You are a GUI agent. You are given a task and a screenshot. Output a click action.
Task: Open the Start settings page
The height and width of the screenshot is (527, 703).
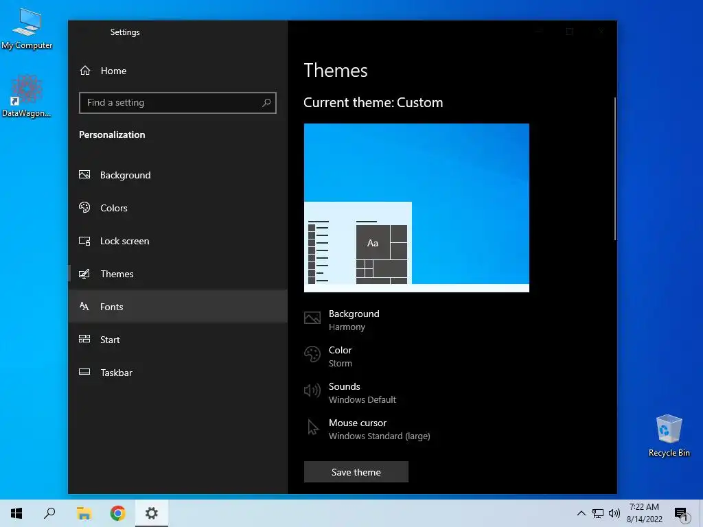click(178, 339)
